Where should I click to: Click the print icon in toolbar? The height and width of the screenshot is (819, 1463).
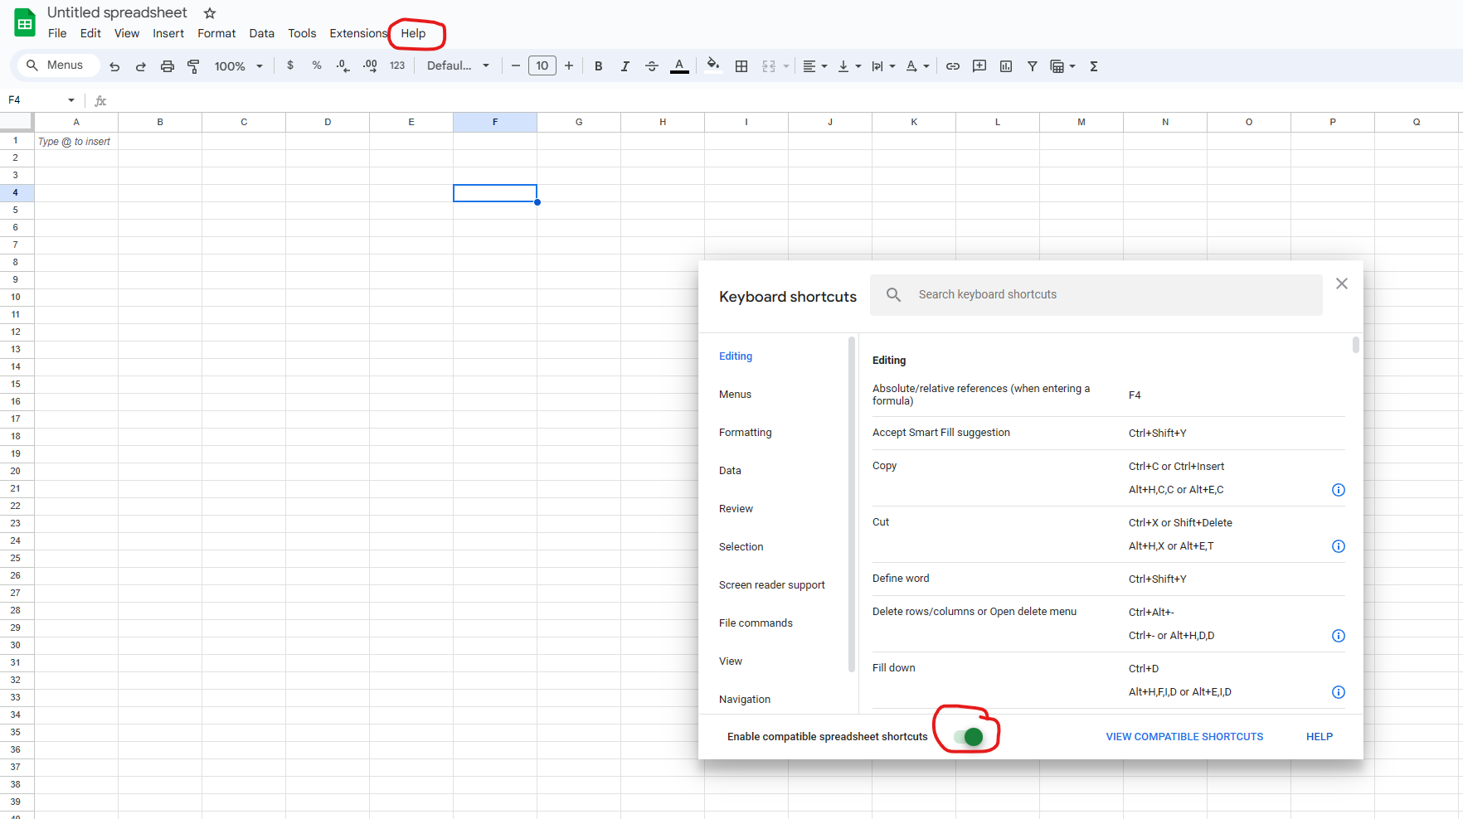167,66
